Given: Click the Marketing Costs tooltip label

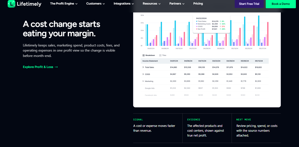Looking at the screenshot, I should [x=204, y=24].
